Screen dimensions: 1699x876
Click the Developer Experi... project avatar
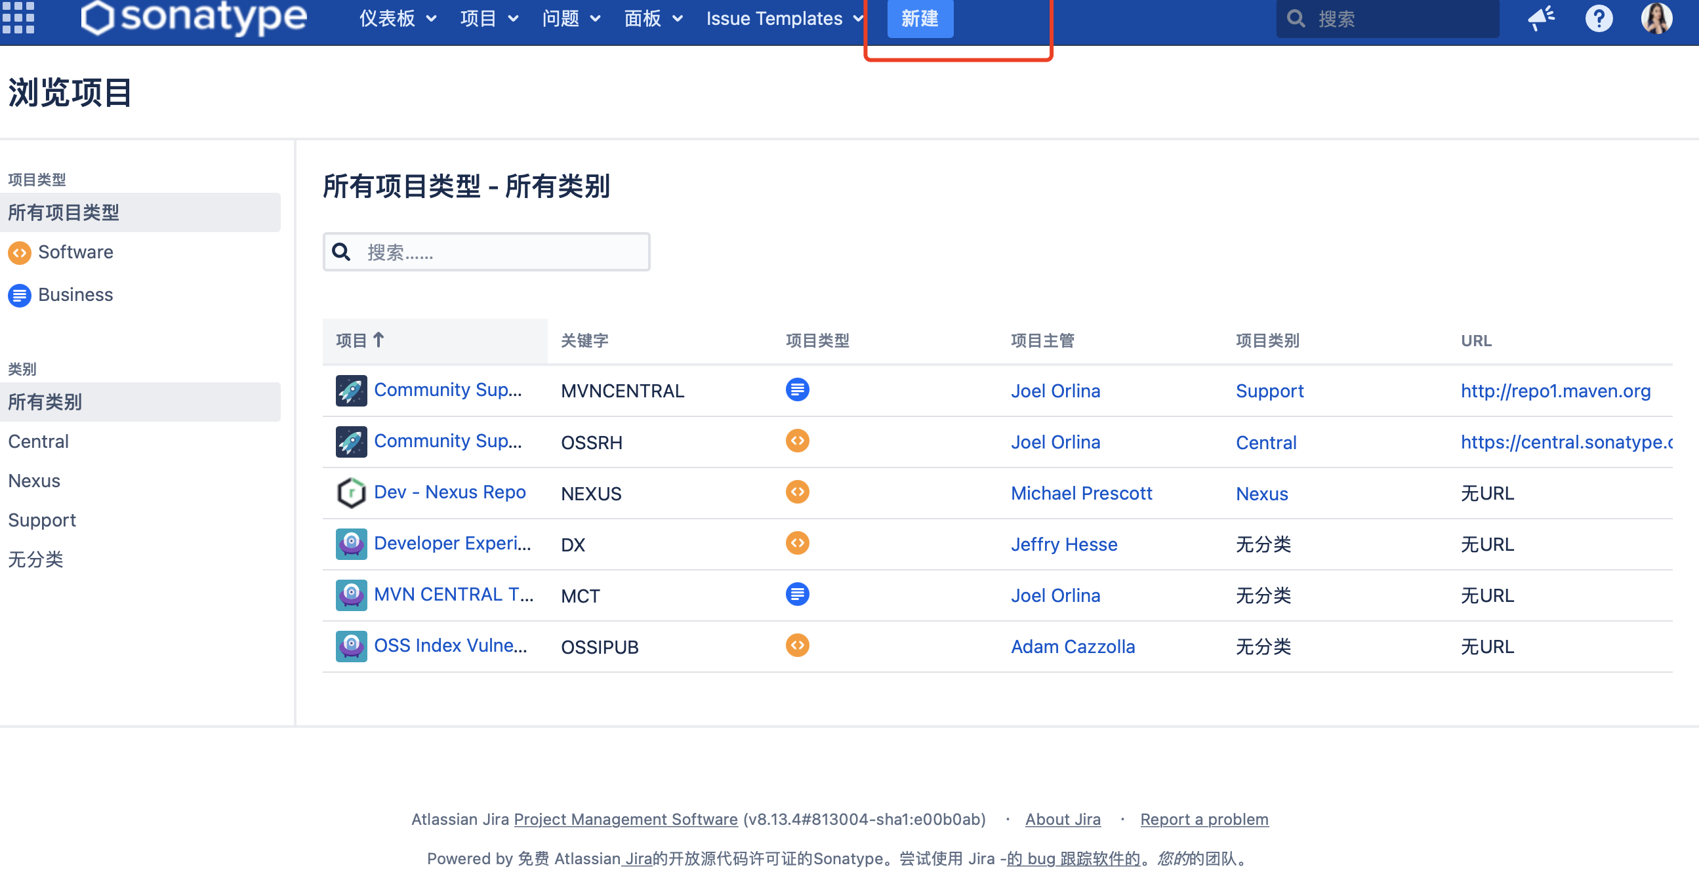pos(351,544)
